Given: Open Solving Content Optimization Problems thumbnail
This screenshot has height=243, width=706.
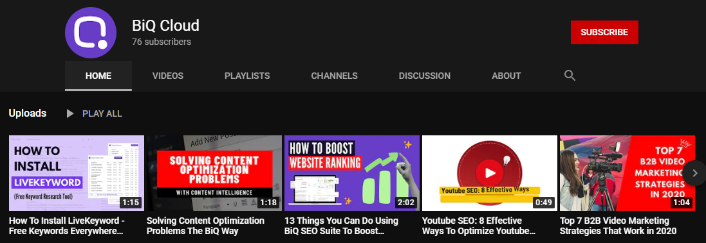Looking at the screenshot, I should tap(214, 173).
